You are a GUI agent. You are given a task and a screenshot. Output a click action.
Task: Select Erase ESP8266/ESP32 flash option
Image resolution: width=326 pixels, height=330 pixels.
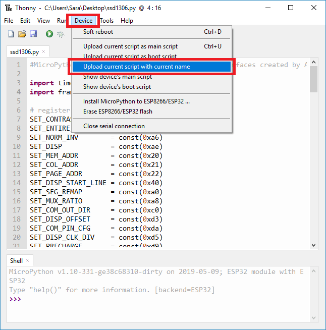pos(118,112)
